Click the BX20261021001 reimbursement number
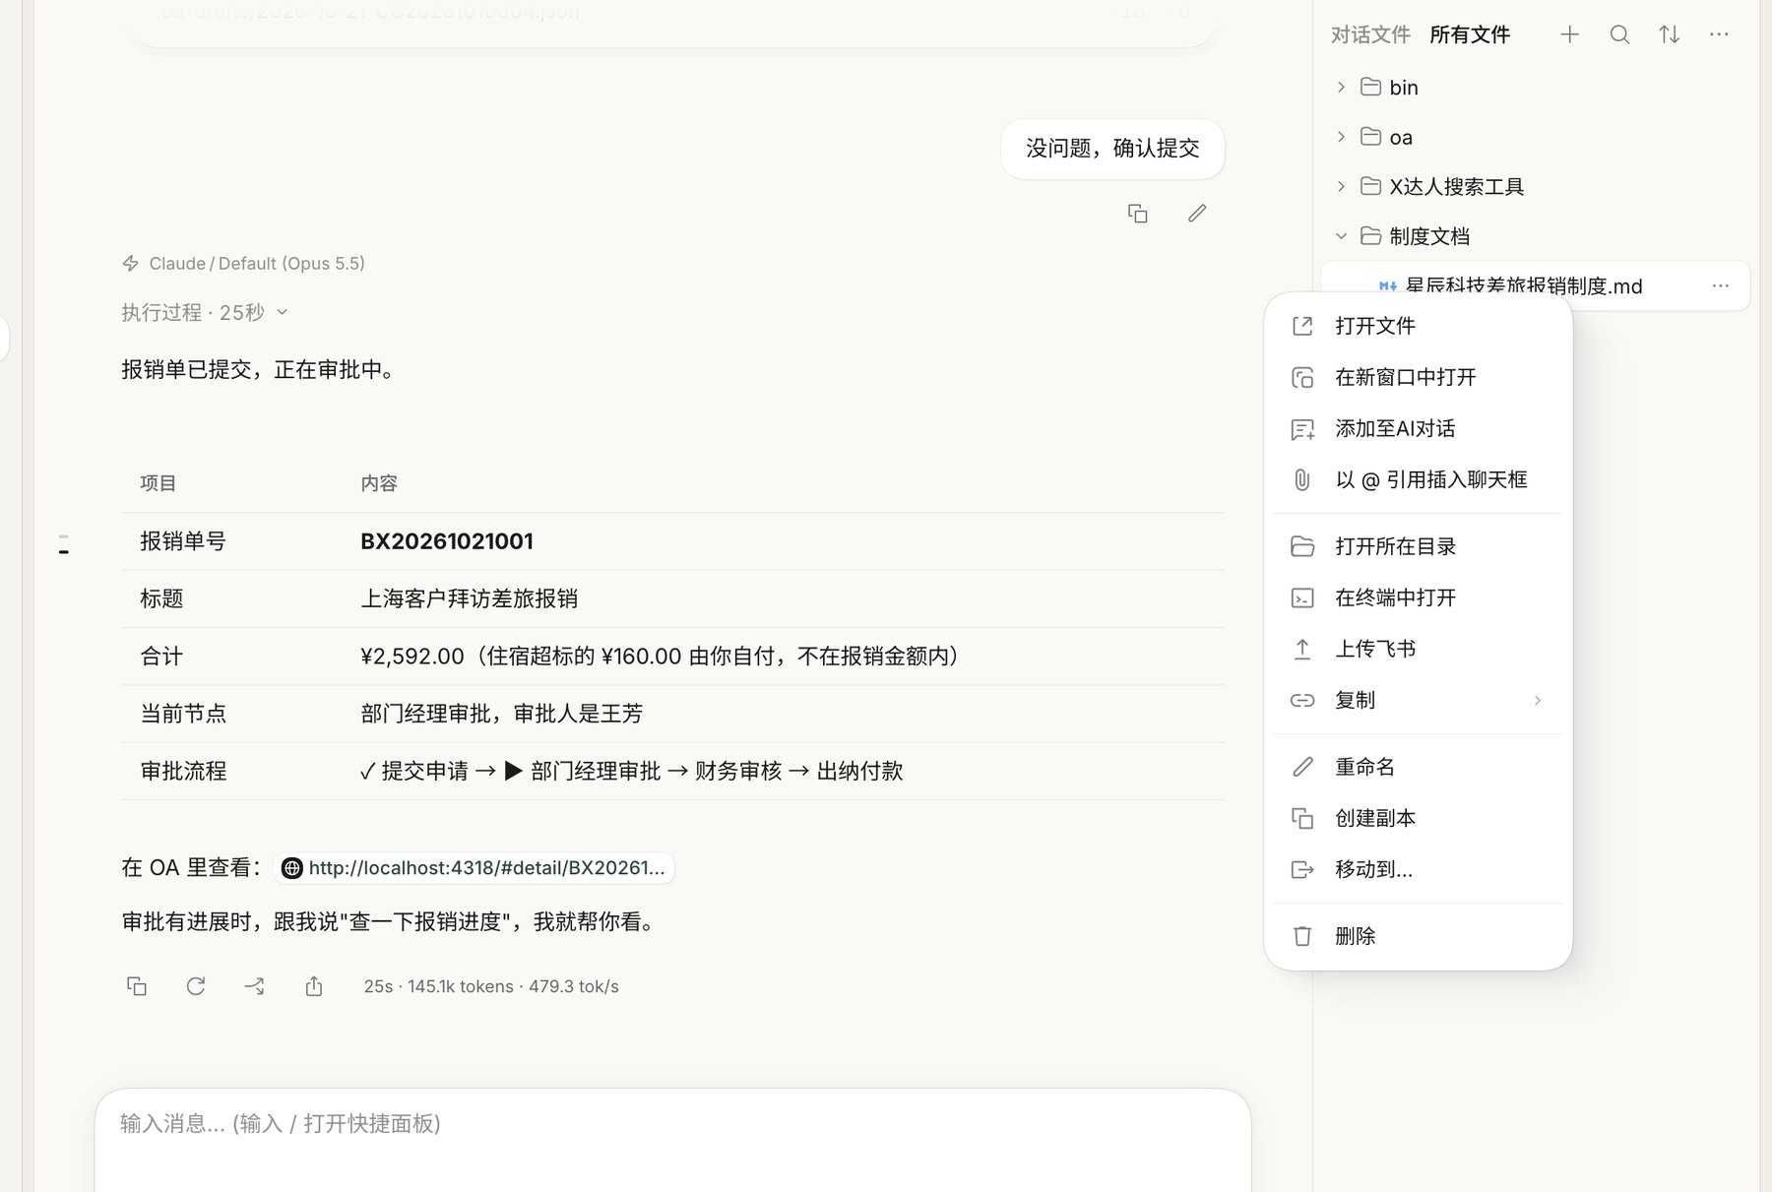1772x1192 pixels. point(447,541)
